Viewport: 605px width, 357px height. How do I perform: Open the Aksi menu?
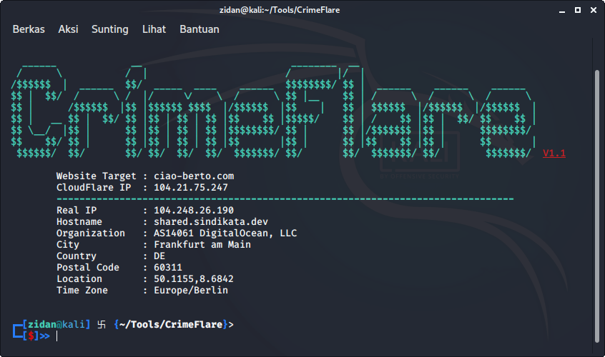tap(68, 29)
